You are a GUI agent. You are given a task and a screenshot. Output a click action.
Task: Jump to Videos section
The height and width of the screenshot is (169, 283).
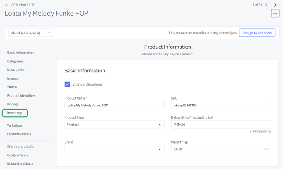point(12,87)
